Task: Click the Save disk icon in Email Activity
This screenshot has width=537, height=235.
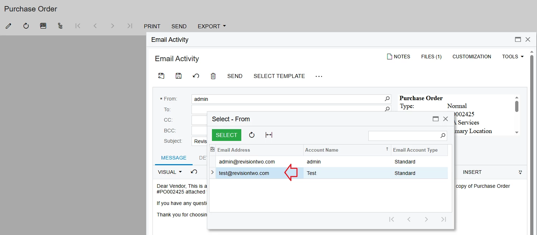Action: [178, 76]
